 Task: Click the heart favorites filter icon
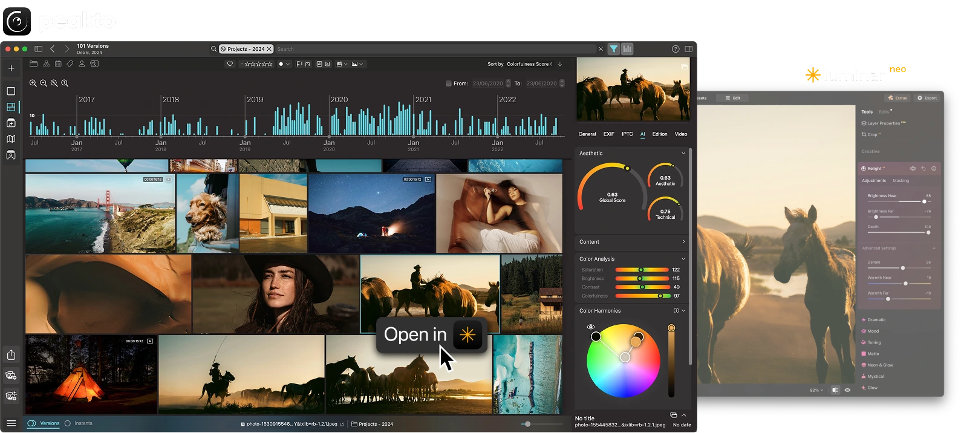[x=230, y=64]
